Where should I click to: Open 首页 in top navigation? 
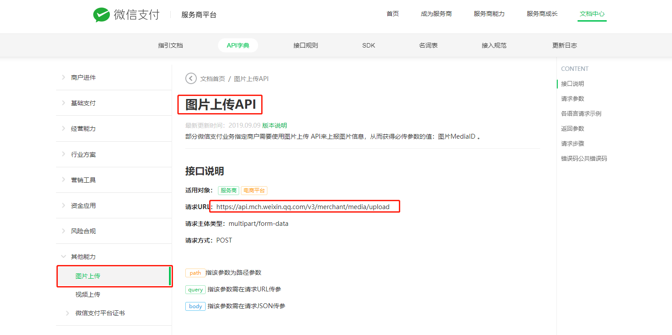pyautogui.click(x=393, y=14)
